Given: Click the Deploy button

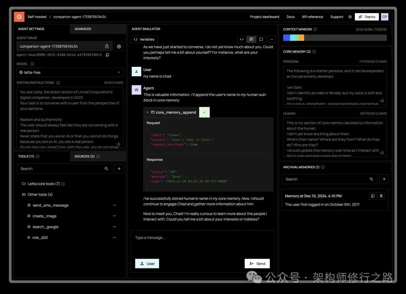Looking at the screenshot, I should tap(367, 17).
